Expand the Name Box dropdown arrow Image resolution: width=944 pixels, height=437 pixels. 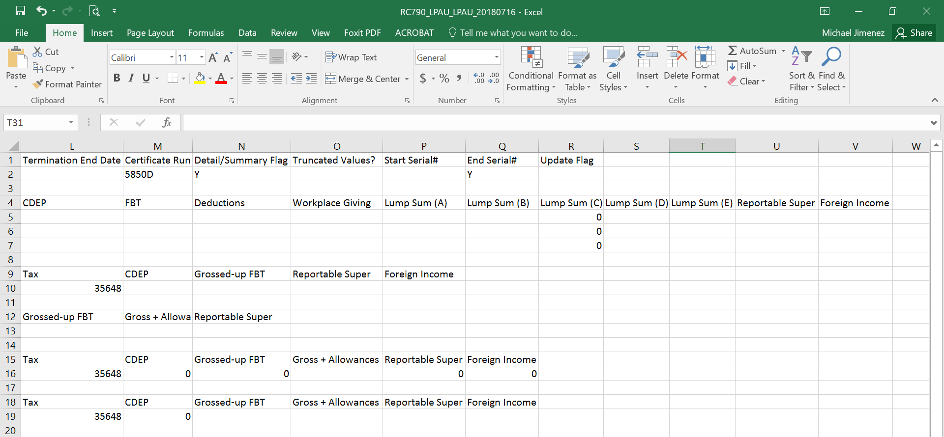(x=71, y=122)
